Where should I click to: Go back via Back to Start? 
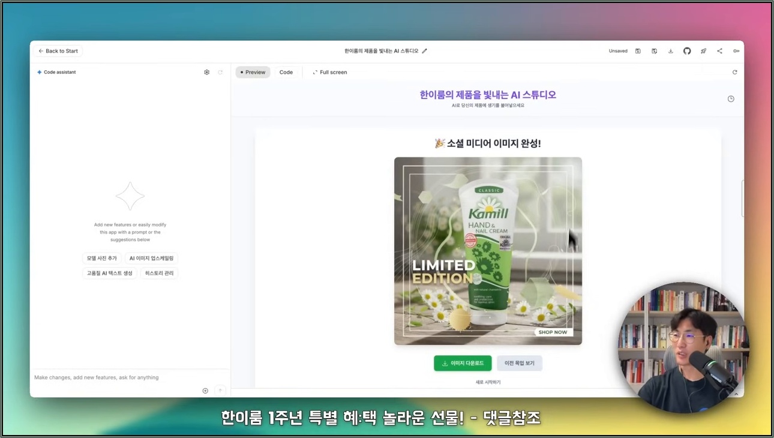58,51
